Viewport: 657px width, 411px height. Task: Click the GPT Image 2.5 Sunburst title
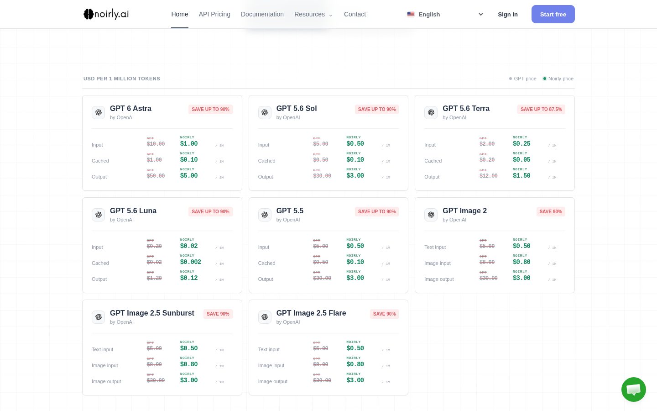point(152,313)
